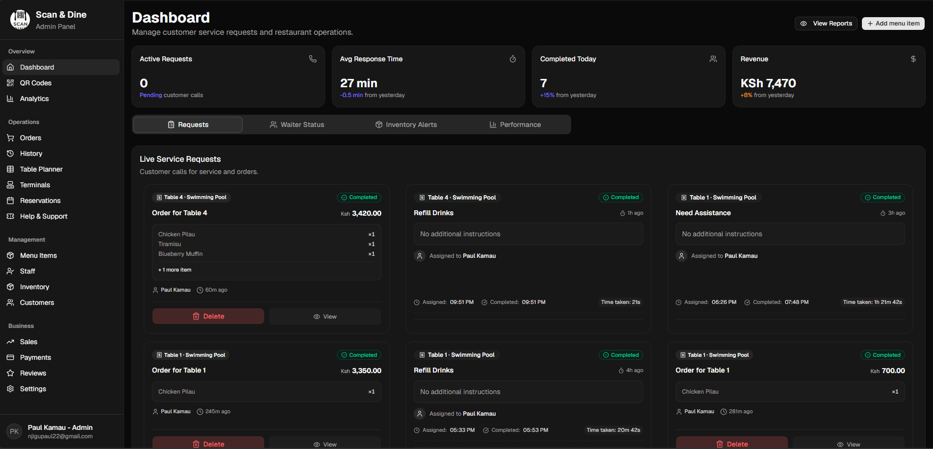Click the PK avatar in the sidebar footer
The image size is (933, 449).
click(14, 431)
